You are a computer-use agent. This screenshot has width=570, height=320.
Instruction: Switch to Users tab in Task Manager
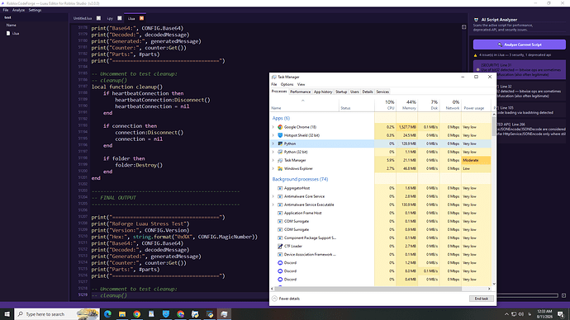click(354, 92)
